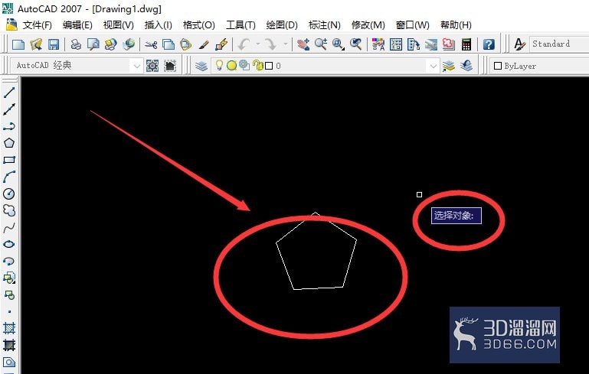Launch the QuickCalc calculator icon
The width and height of the screenshot is (589, 374).
tap(466, 44)
